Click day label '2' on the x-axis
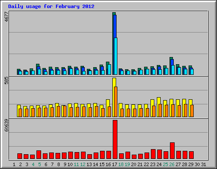 tap(20, 164)
